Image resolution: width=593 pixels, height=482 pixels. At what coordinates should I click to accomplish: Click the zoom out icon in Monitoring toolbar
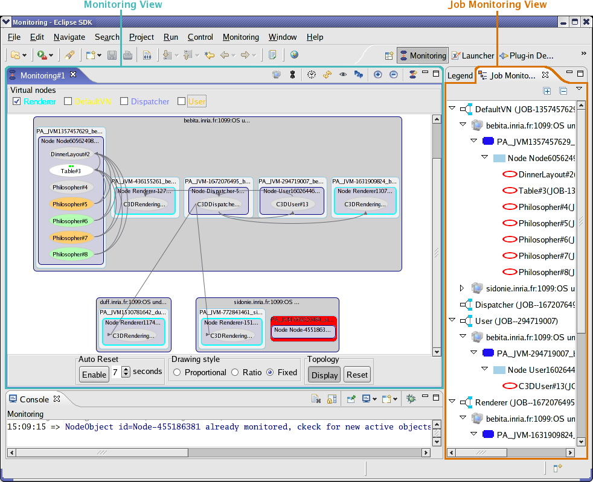click(394, 75)
